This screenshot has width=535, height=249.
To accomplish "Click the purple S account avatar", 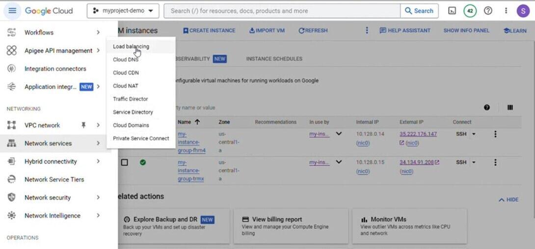I will coord(523,11).
